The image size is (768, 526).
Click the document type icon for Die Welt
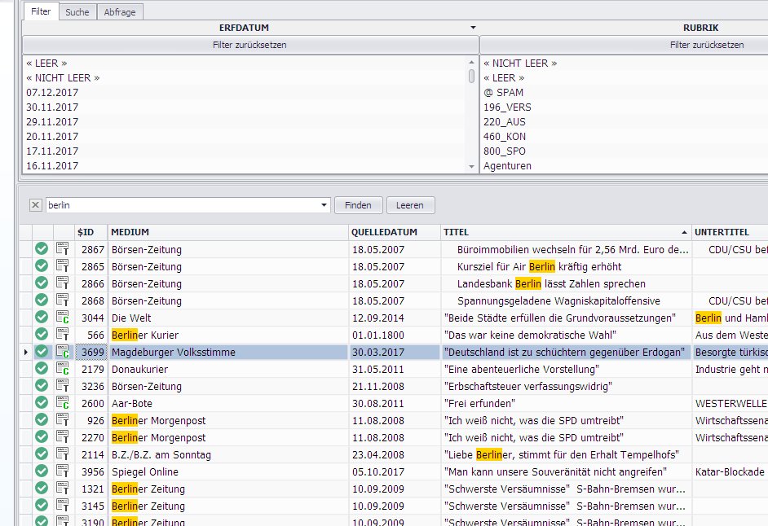pyautogui.click(x=63, y=318)
